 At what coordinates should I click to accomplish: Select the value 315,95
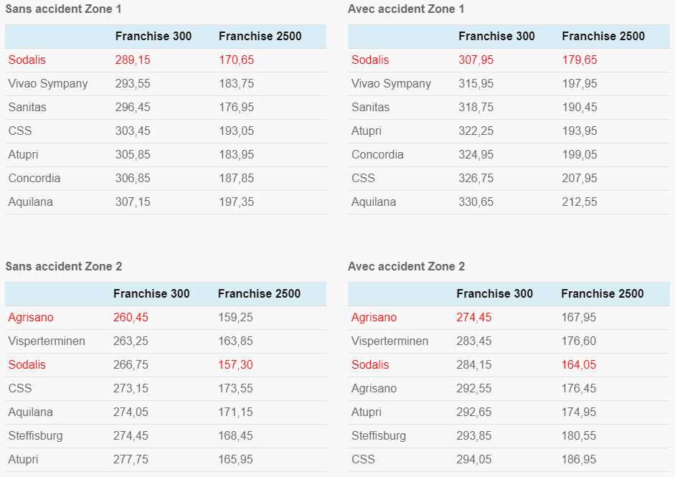[x=476, y=83]
